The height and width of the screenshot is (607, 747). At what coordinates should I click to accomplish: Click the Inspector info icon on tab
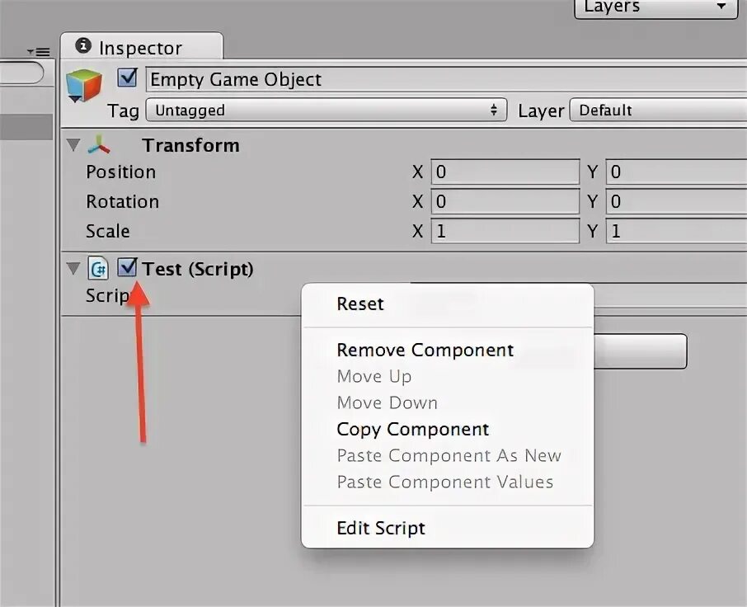(x=83, y=45)
